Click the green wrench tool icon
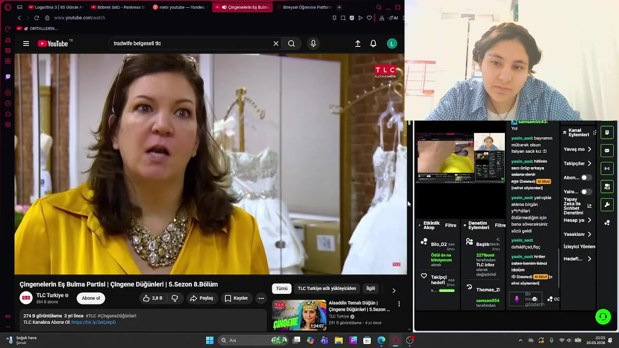Image resolution: width=619 pixels, height=348 pixels. 607,204
